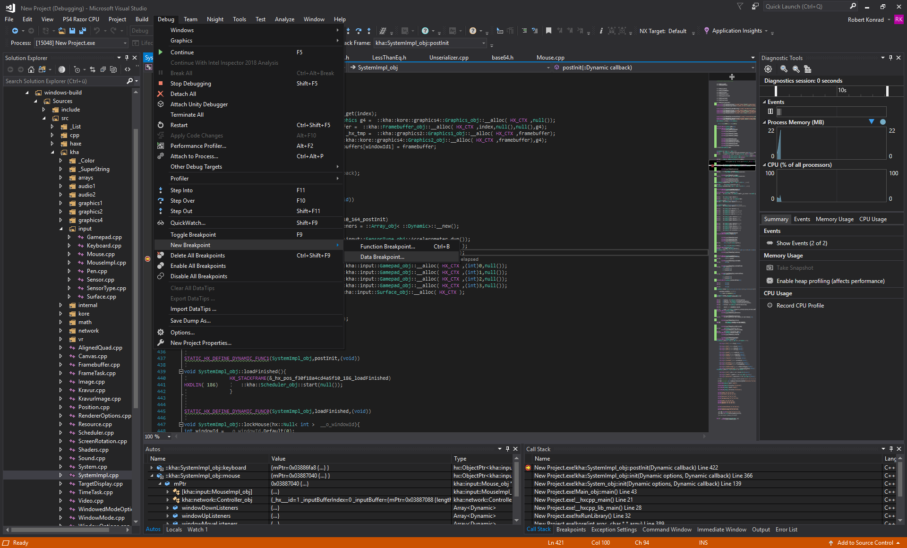Click the Save floppy disk icon
907x548 pixels.
(x=72, y=31)
